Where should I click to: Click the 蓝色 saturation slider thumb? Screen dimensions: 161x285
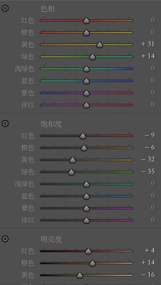87,196
